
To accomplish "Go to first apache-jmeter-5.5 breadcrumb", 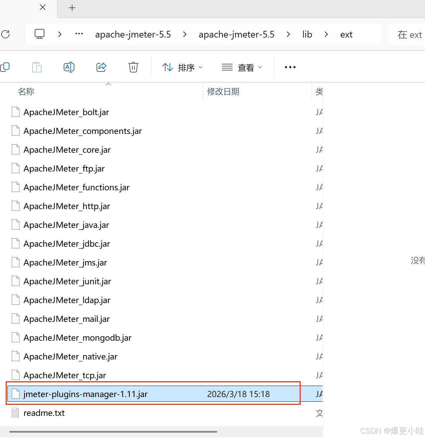I will click(x=133, y=35).
